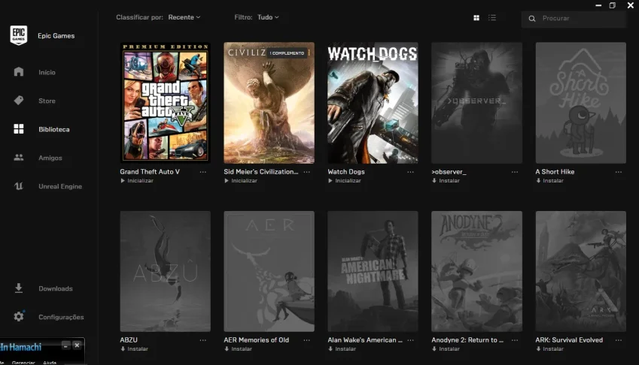Viewport: 639px width, 365px height.
Task: Click the Procurar search field
Action: 574,18
